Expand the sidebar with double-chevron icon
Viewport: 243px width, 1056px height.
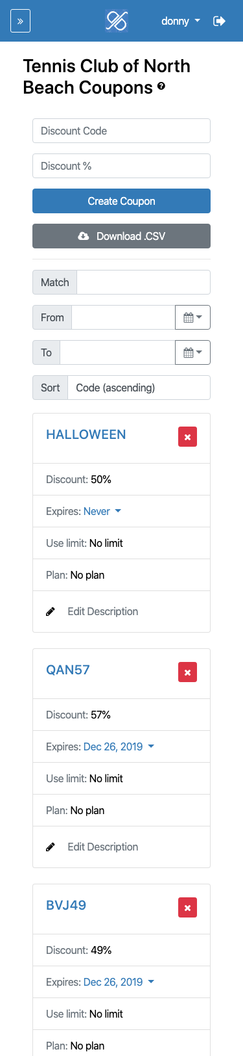(x=20, y=21)
